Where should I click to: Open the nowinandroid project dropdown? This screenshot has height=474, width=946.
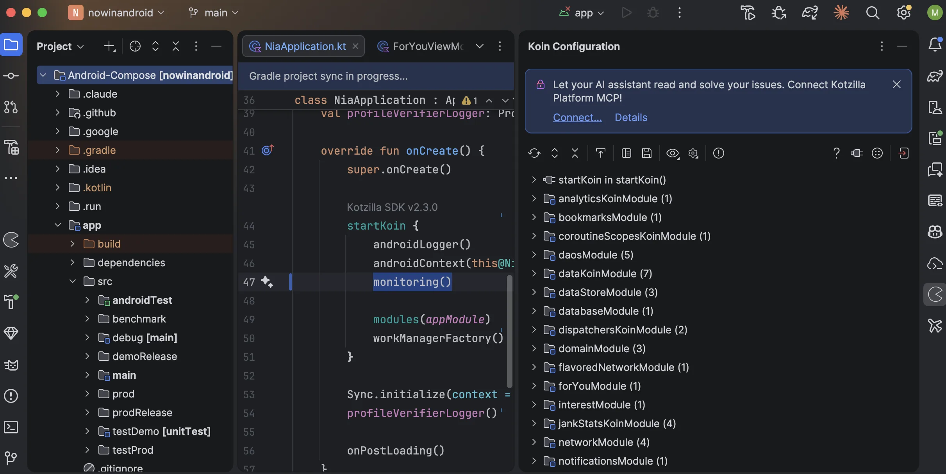click(x=116, y=13)
